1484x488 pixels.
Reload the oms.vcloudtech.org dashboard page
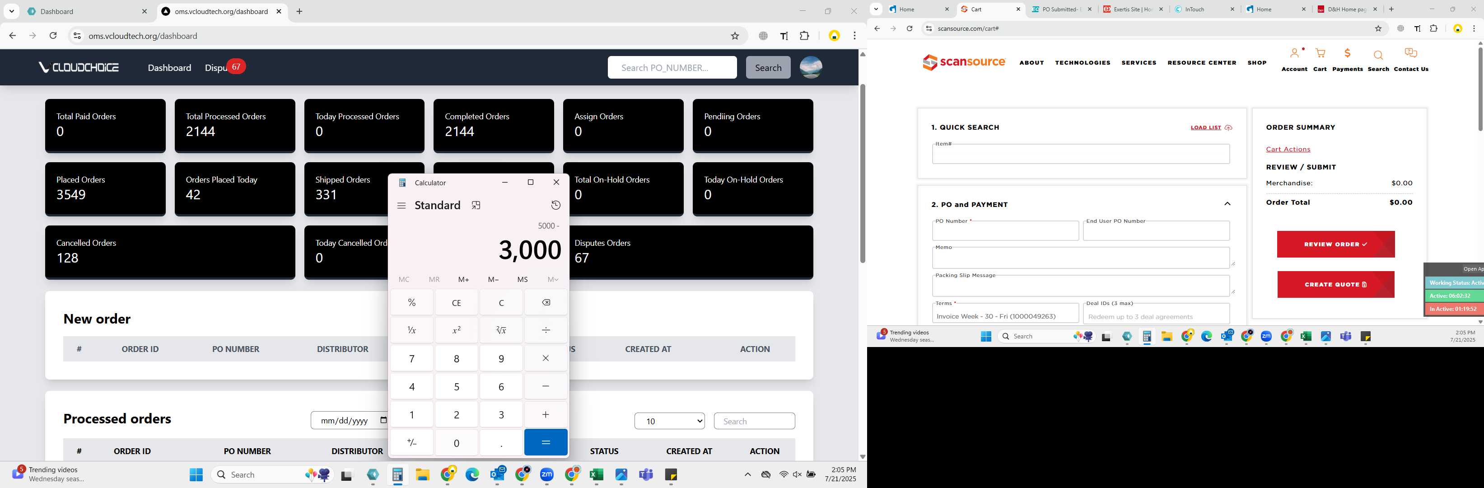pos(53,36)
